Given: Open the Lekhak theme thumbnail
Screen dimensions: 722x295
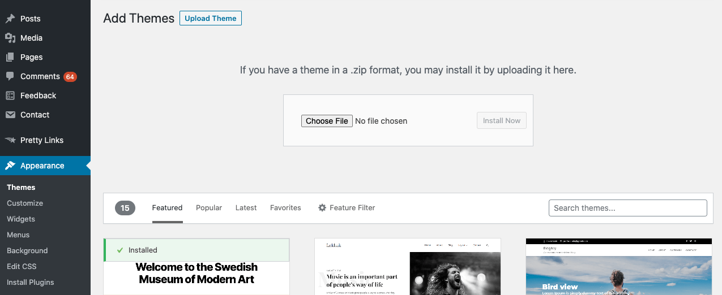Looking at the screenshot, I should pos(408,267).
